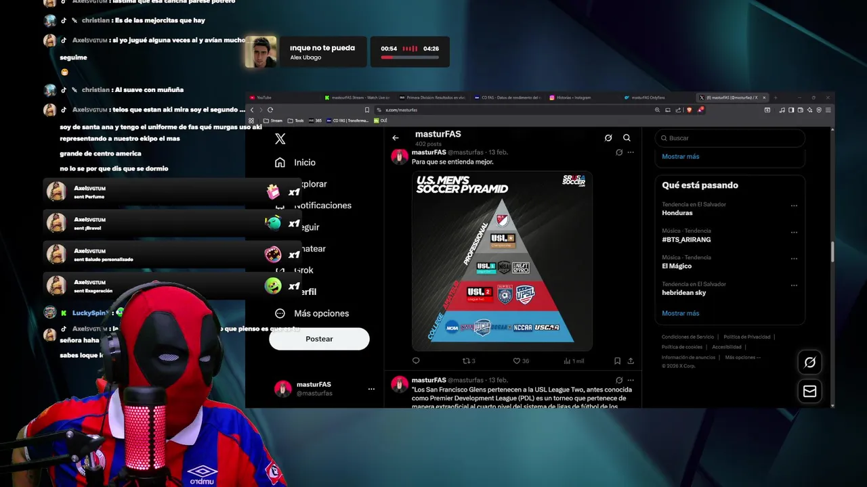Switch to Primera División Resultados tab
Screen dimensions: 867x487
tap(433, 97)
